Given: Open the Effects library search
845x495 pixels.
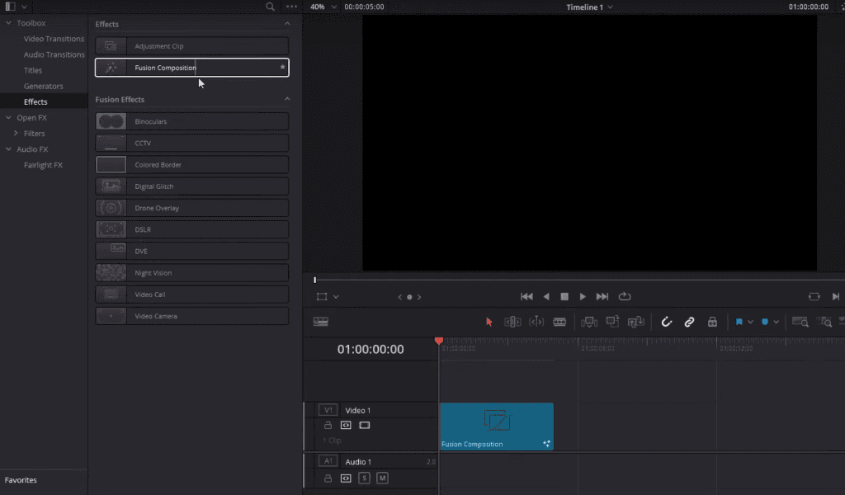Looking at the screenshot, I should [x=270, y=7].
